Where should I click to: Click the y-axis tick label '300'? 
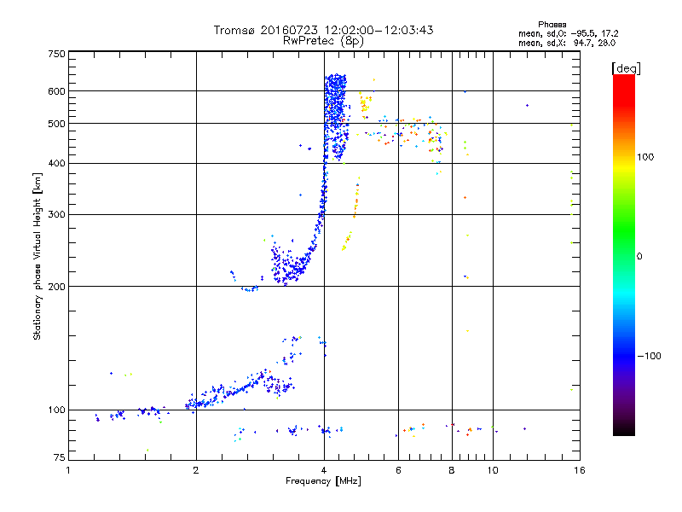56,215
